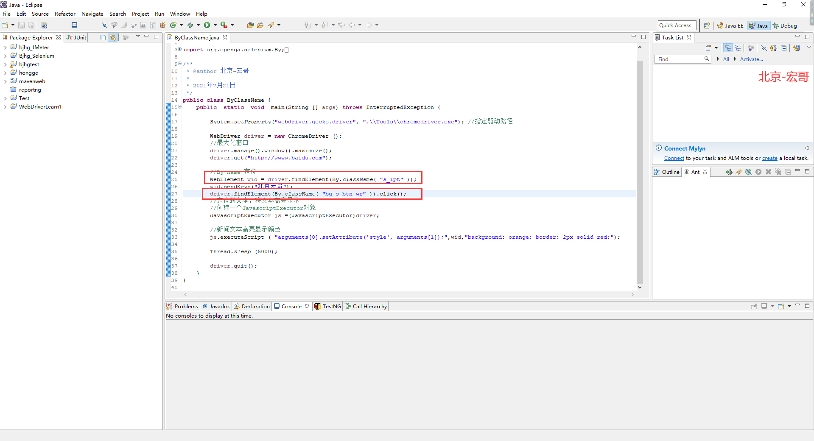814x441 pixels.
Task: Click the create local task link
Action: pos(769,158)
